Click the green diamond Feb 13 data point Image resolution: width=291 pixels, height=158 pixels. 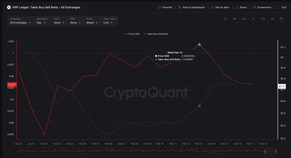point(199,44)
